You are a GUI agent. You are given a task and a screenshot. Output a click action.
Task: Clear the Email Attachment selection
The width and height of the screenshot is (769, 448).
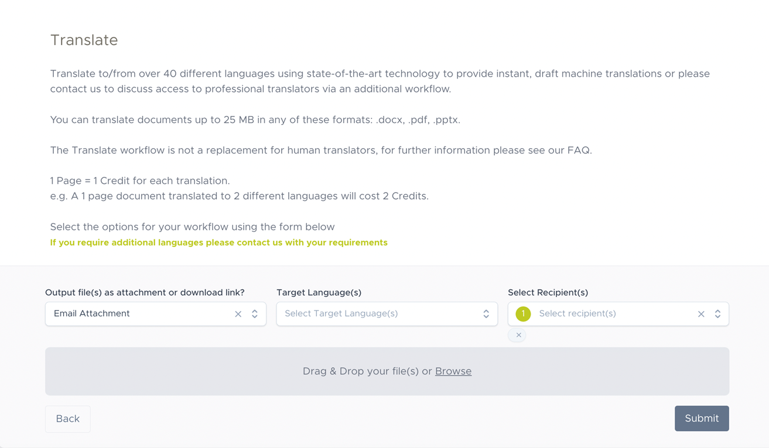tap(238, 314)
